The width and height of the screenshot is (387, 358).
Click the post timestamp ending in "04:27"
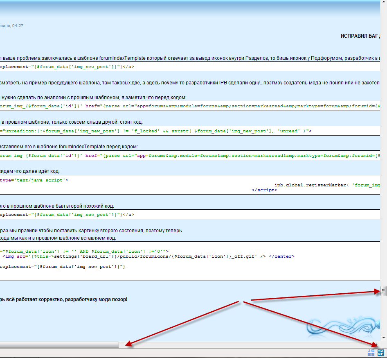click(x=11, y=26)
